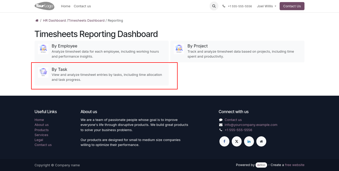Open the Home menu item in navbar
339x171 pixels.
[x=66, y=6]
